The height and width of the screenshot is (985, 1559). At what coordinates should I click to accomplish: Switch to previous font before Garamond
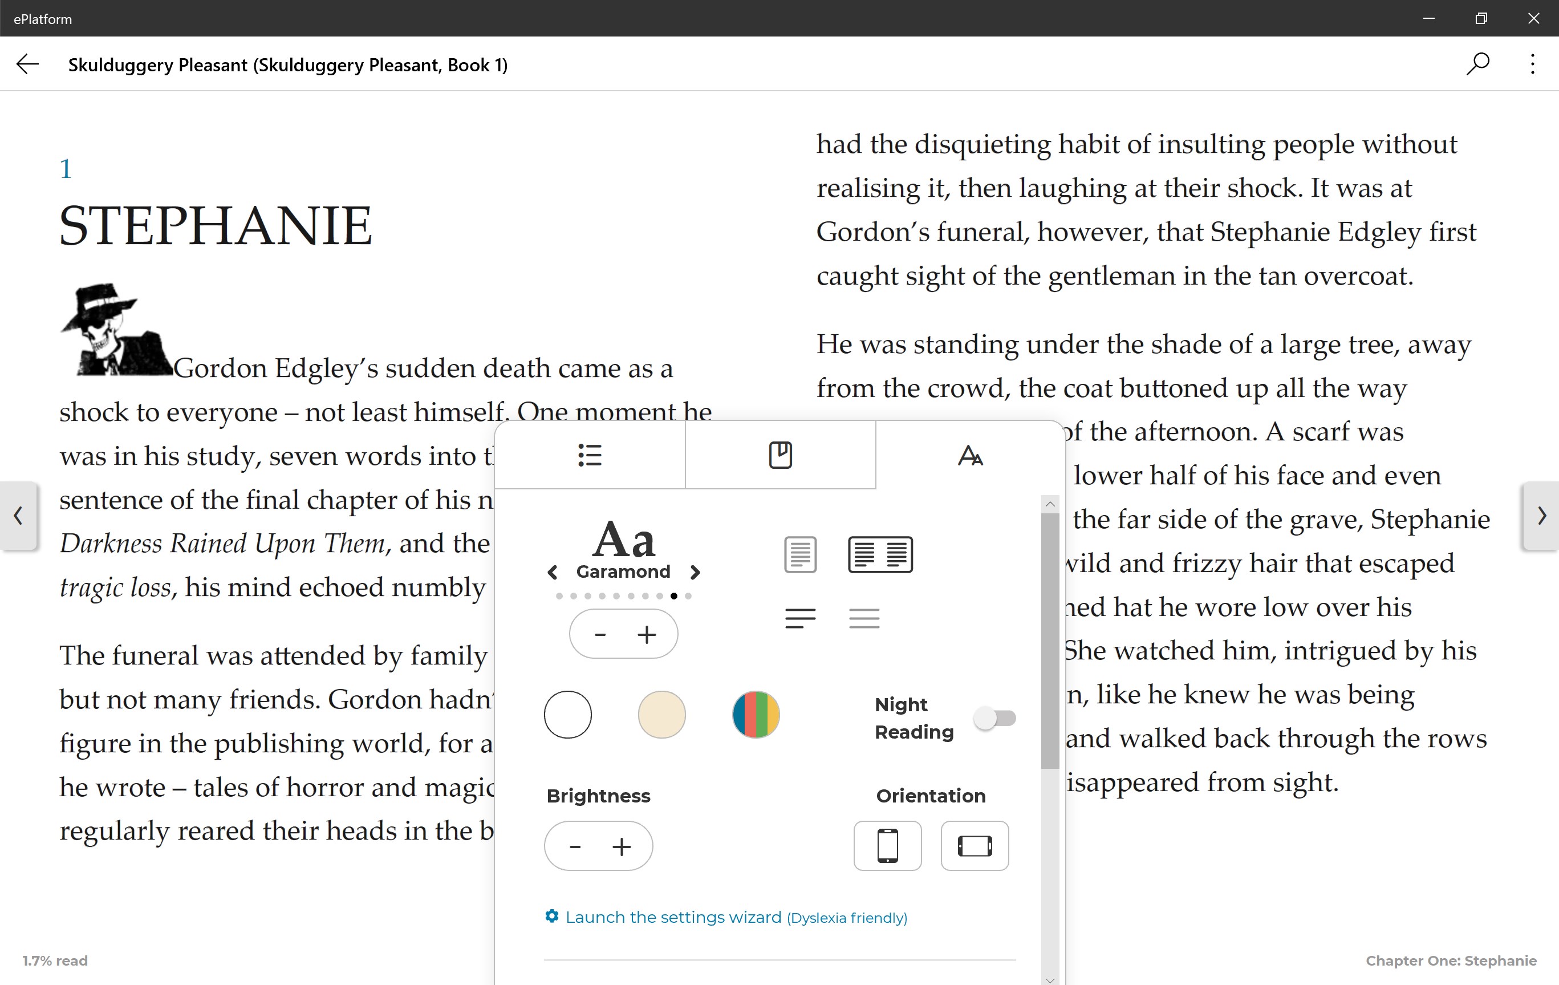point(552,572)
